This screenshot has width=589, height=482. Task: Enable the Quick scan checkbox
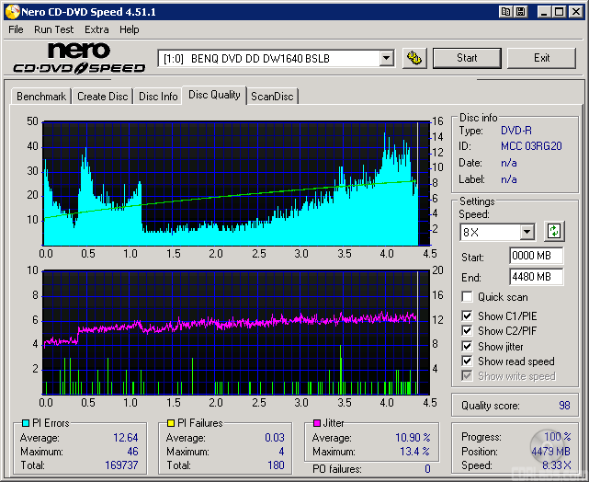pyautogui.click(x=467, y=297)
